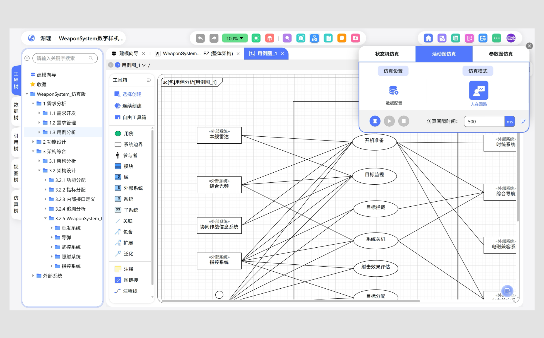Click the 本舰雷达 external system block

(x=219, y=135)
